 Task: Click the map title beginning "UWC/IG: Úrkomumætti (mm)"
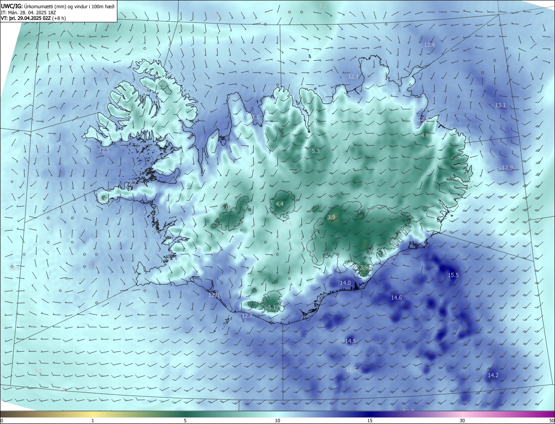(x=58, y=6)
